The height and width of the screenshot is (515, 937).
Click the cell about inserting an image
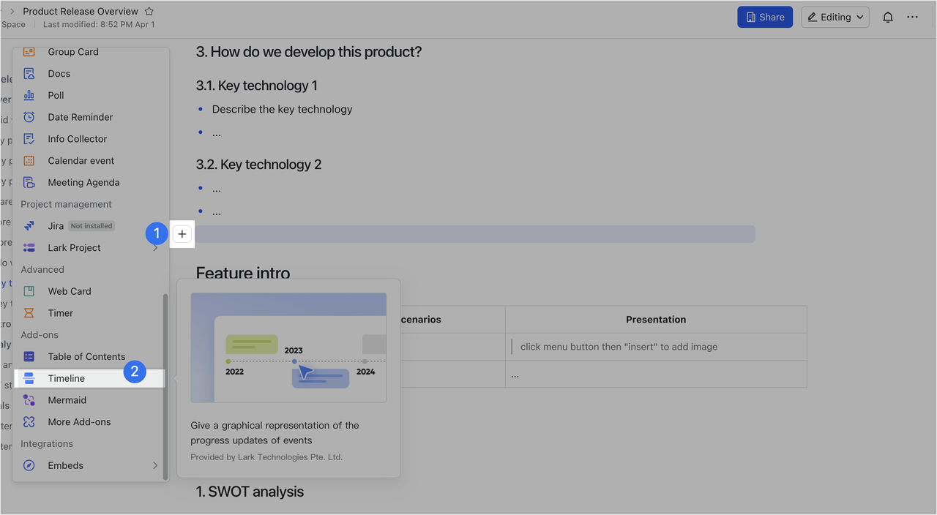coord(656,347)
